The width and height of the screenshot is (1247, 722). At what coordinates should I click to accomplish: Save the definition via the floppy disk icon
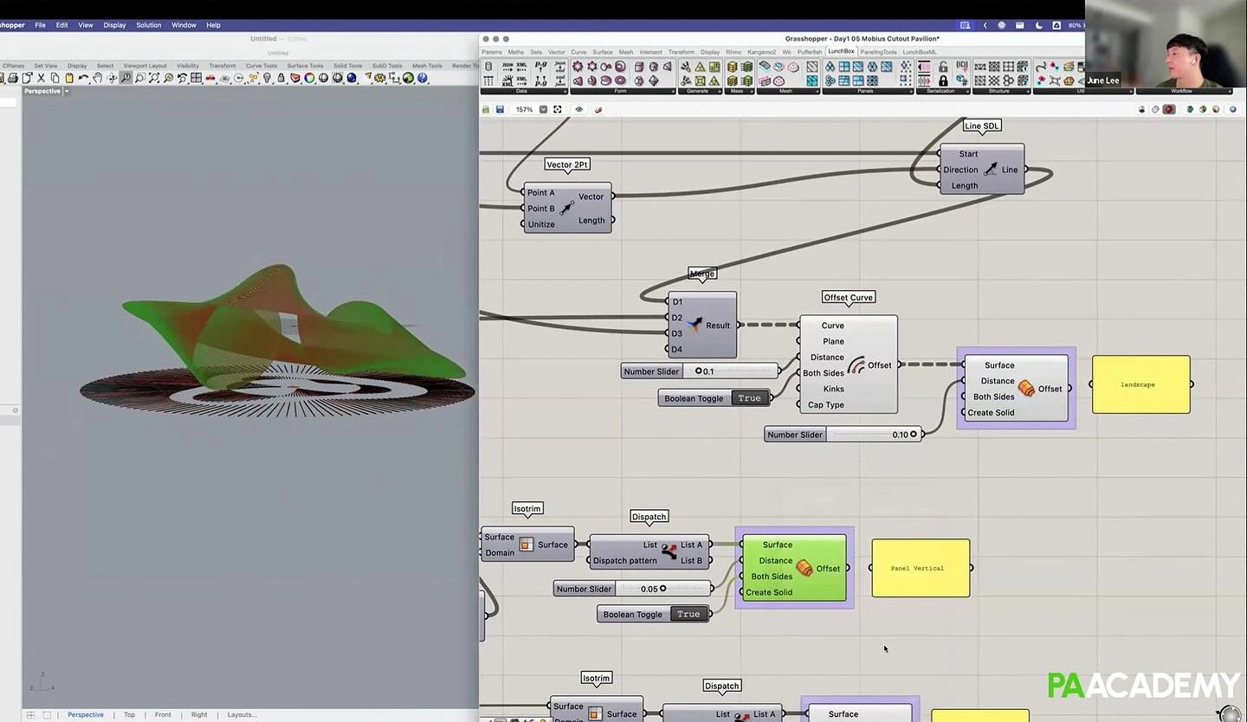pyautogui.click(x=500, y=109)
